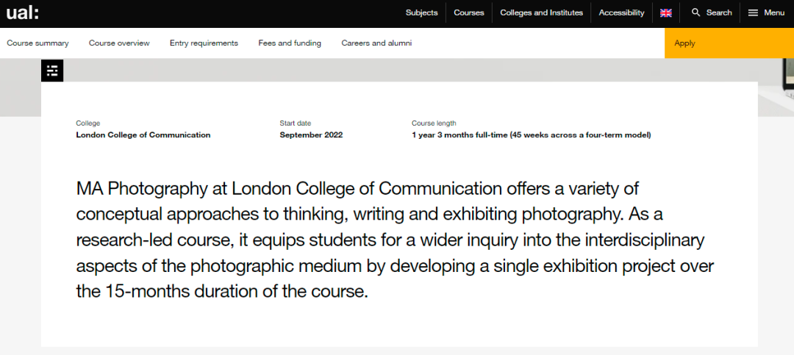The width and height of the screenshot is (794, 355).
Task: Toggle the black page contents list icon
Action: (52, 71)
